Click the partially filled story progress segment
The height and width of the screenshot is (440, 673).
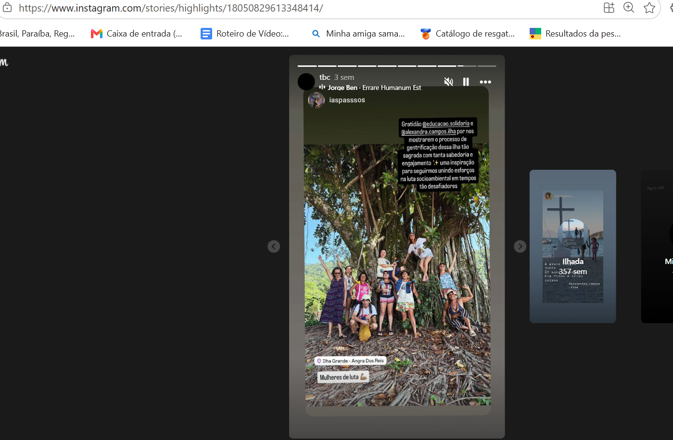pyautogui.click(x=467, y=66)
